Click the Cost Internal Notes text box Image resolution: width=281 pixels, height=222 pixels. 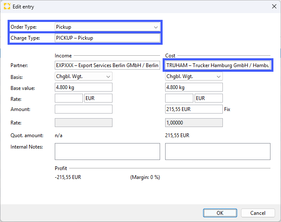tap(218, 152)
